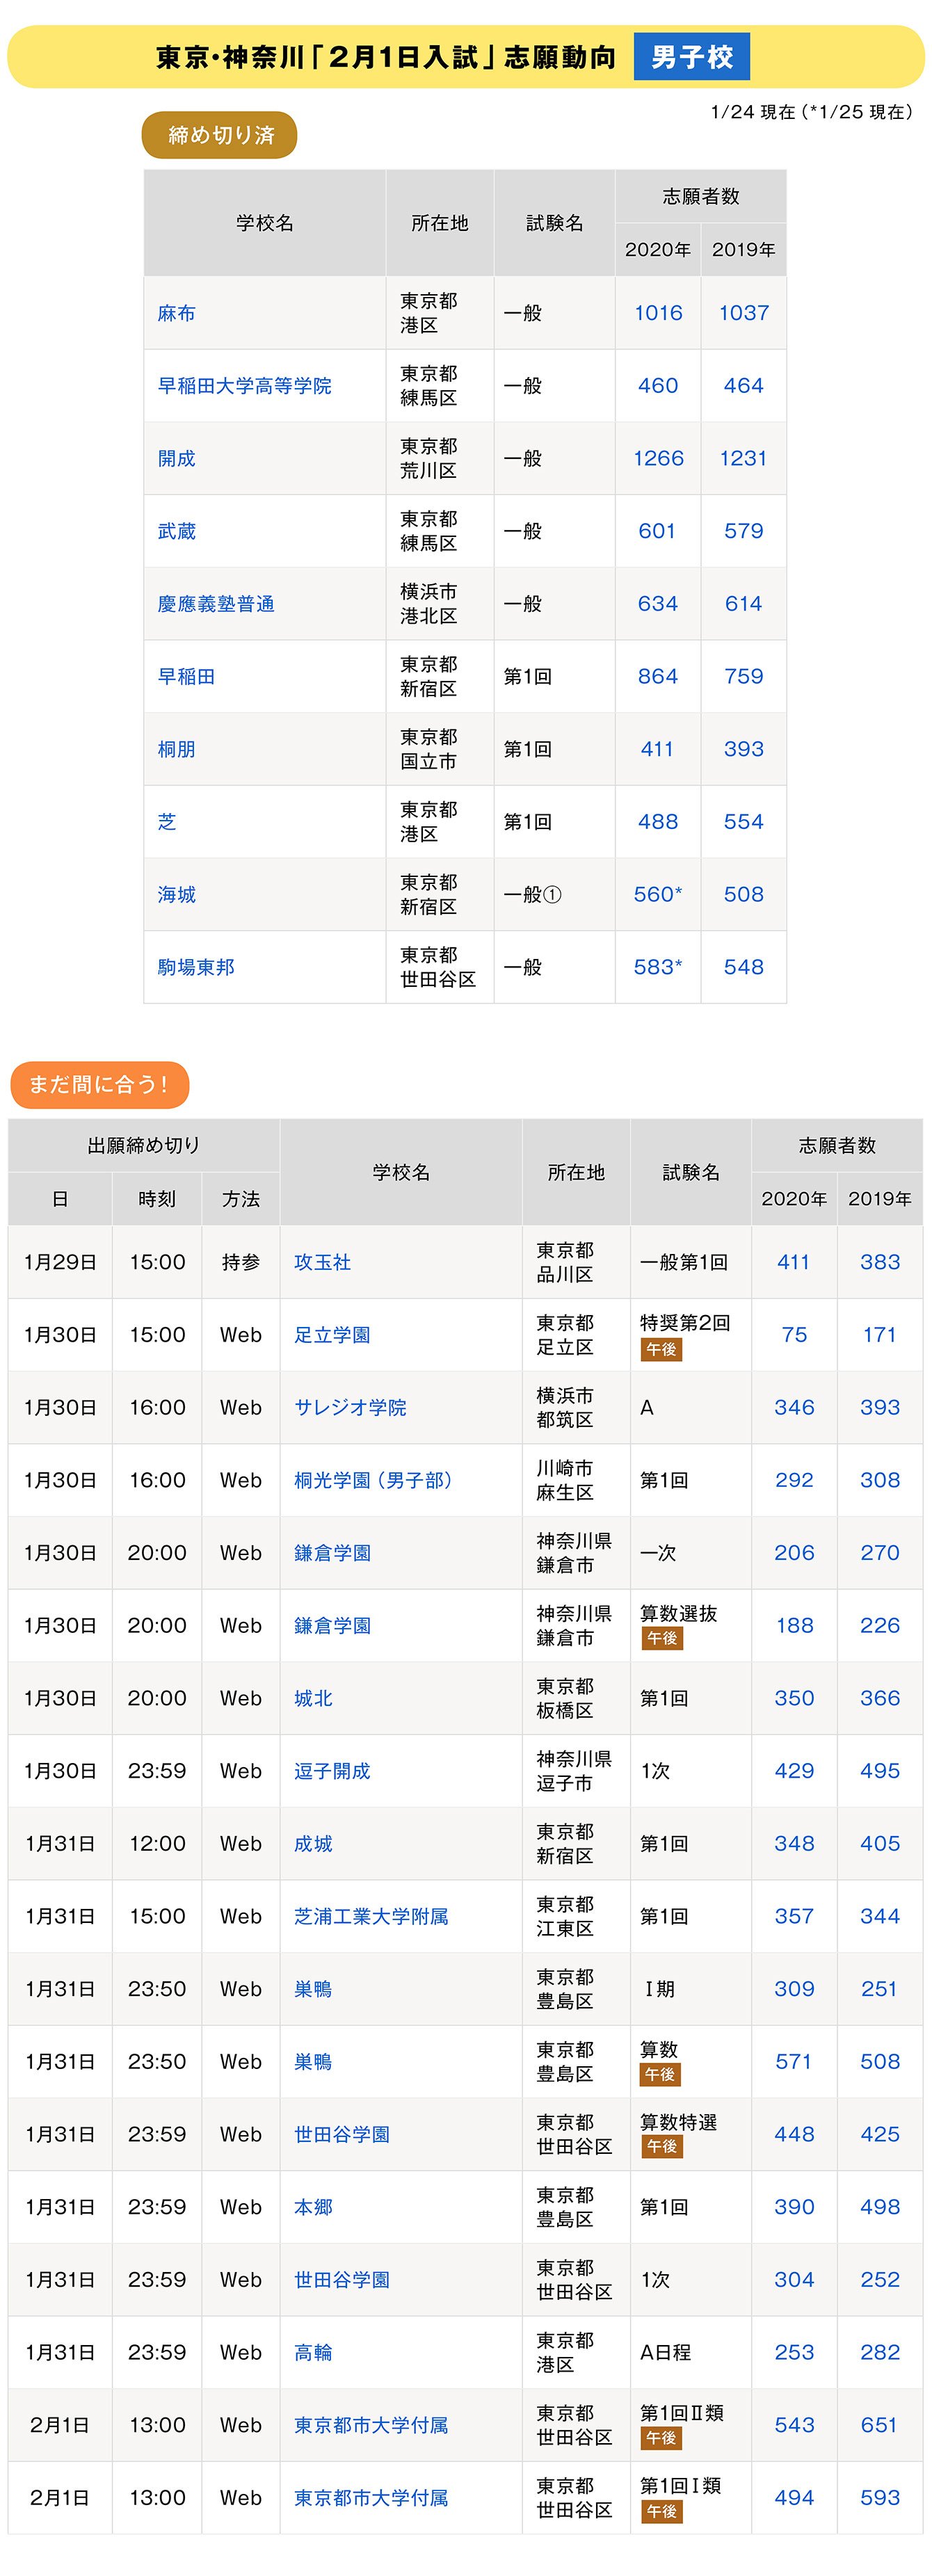The image size is (932, 2576).
Task: Click 早稲田 2019 applicant count 759
Action: point(744,676)
